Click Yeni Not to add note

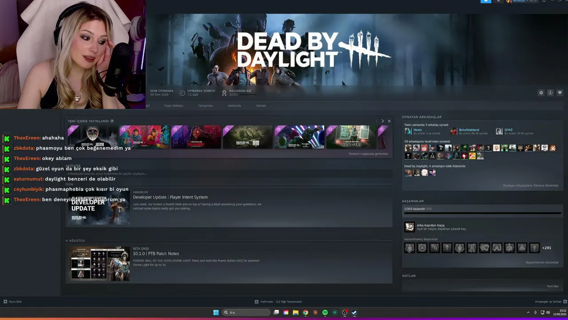tap(553, 286)
